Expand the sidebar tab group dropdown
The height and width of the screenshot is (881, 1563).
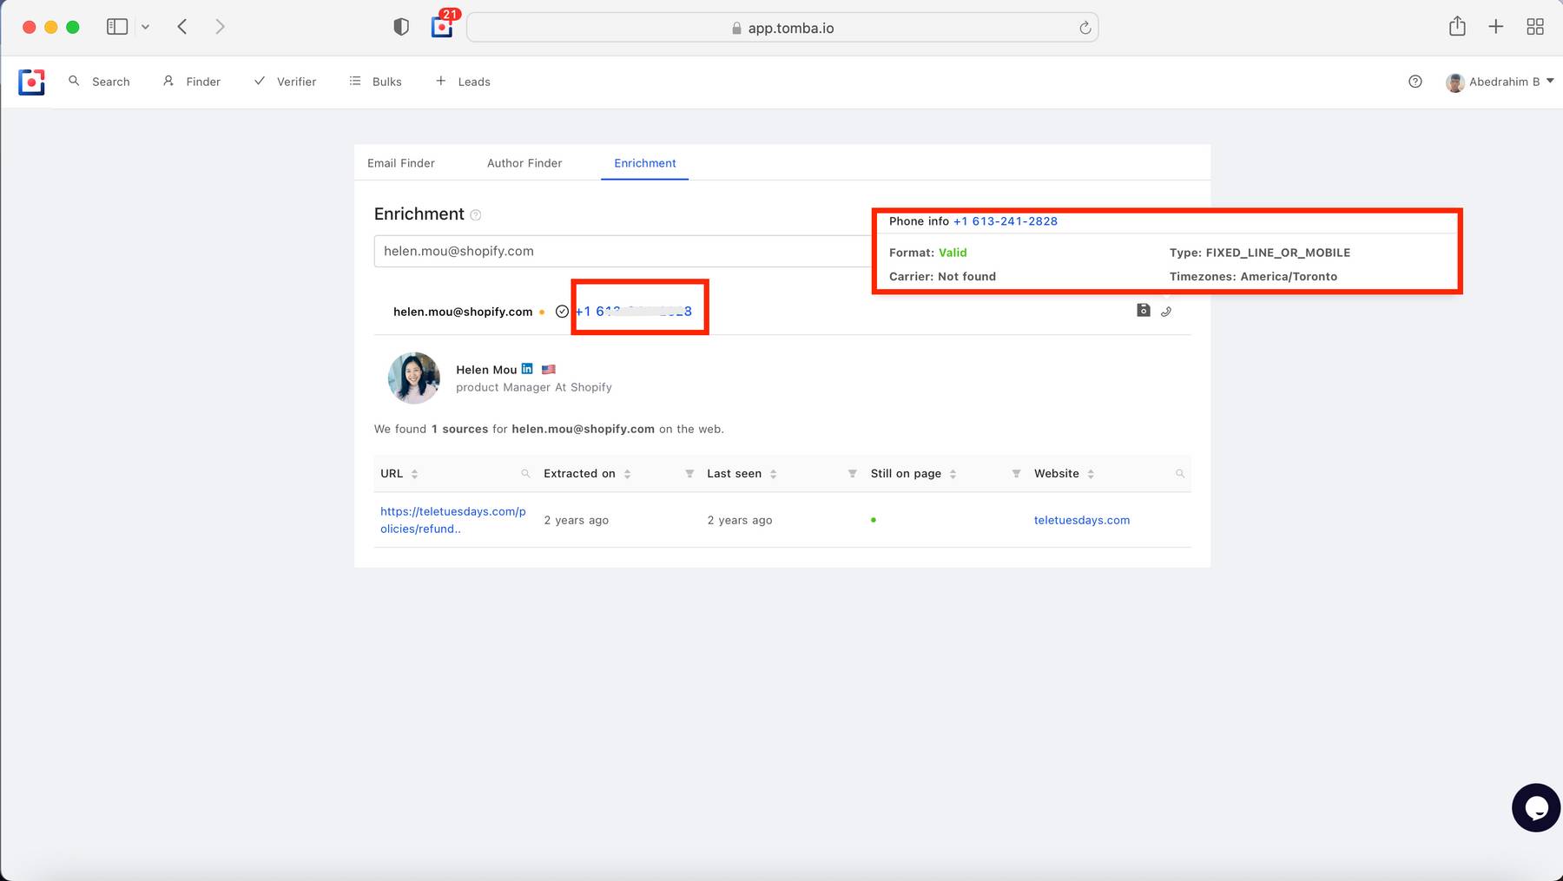pyautogui.click(x=145, y=27)
